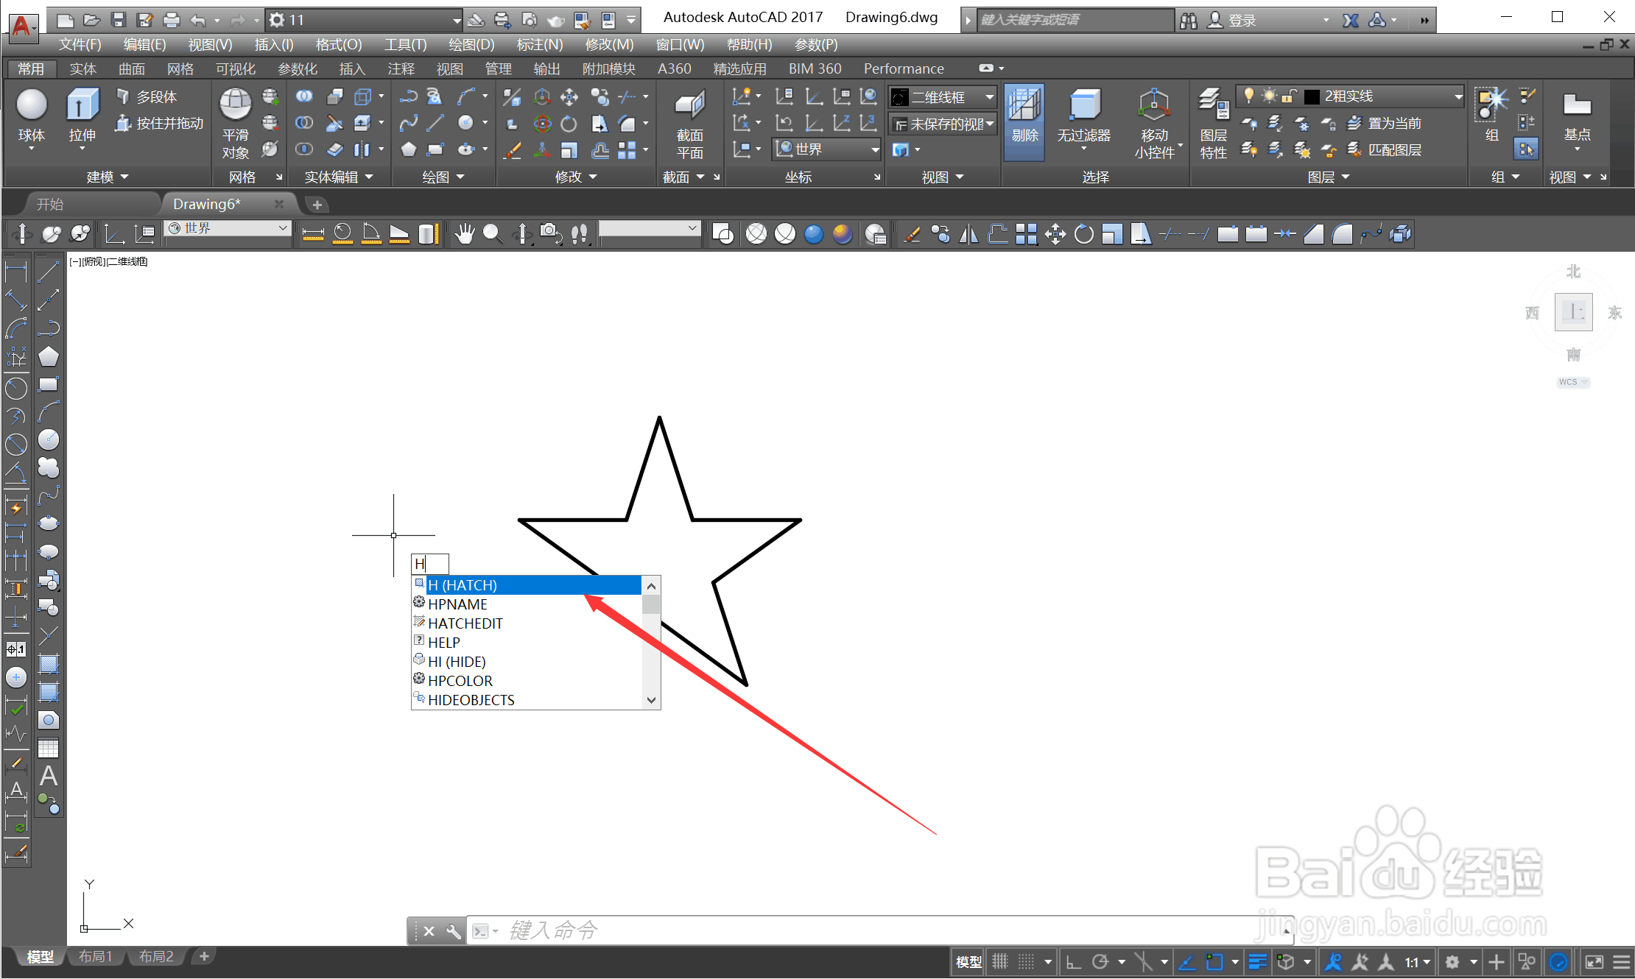
Task: Click the black color swatch beside 2粗实线
Action: pyautogui.click(x=1312, y=96)
